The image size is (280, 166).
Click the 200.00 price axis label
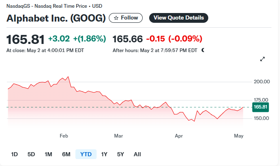262,82
